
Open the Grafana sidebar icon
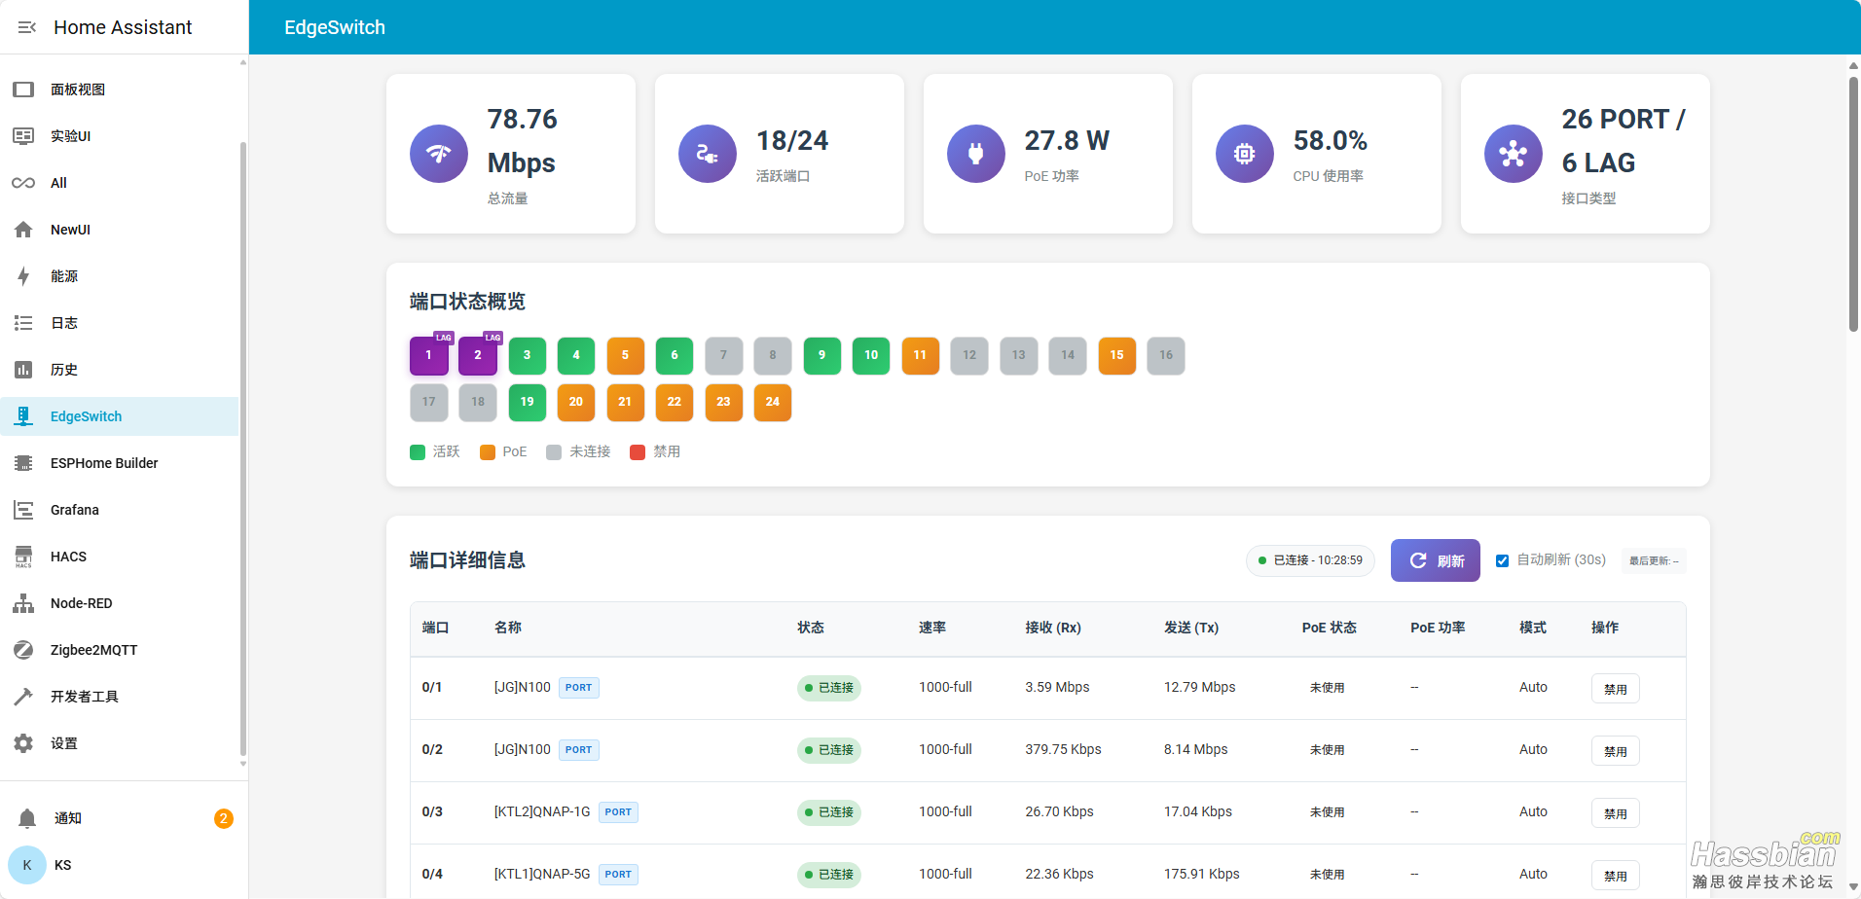[x=23, y=510]
